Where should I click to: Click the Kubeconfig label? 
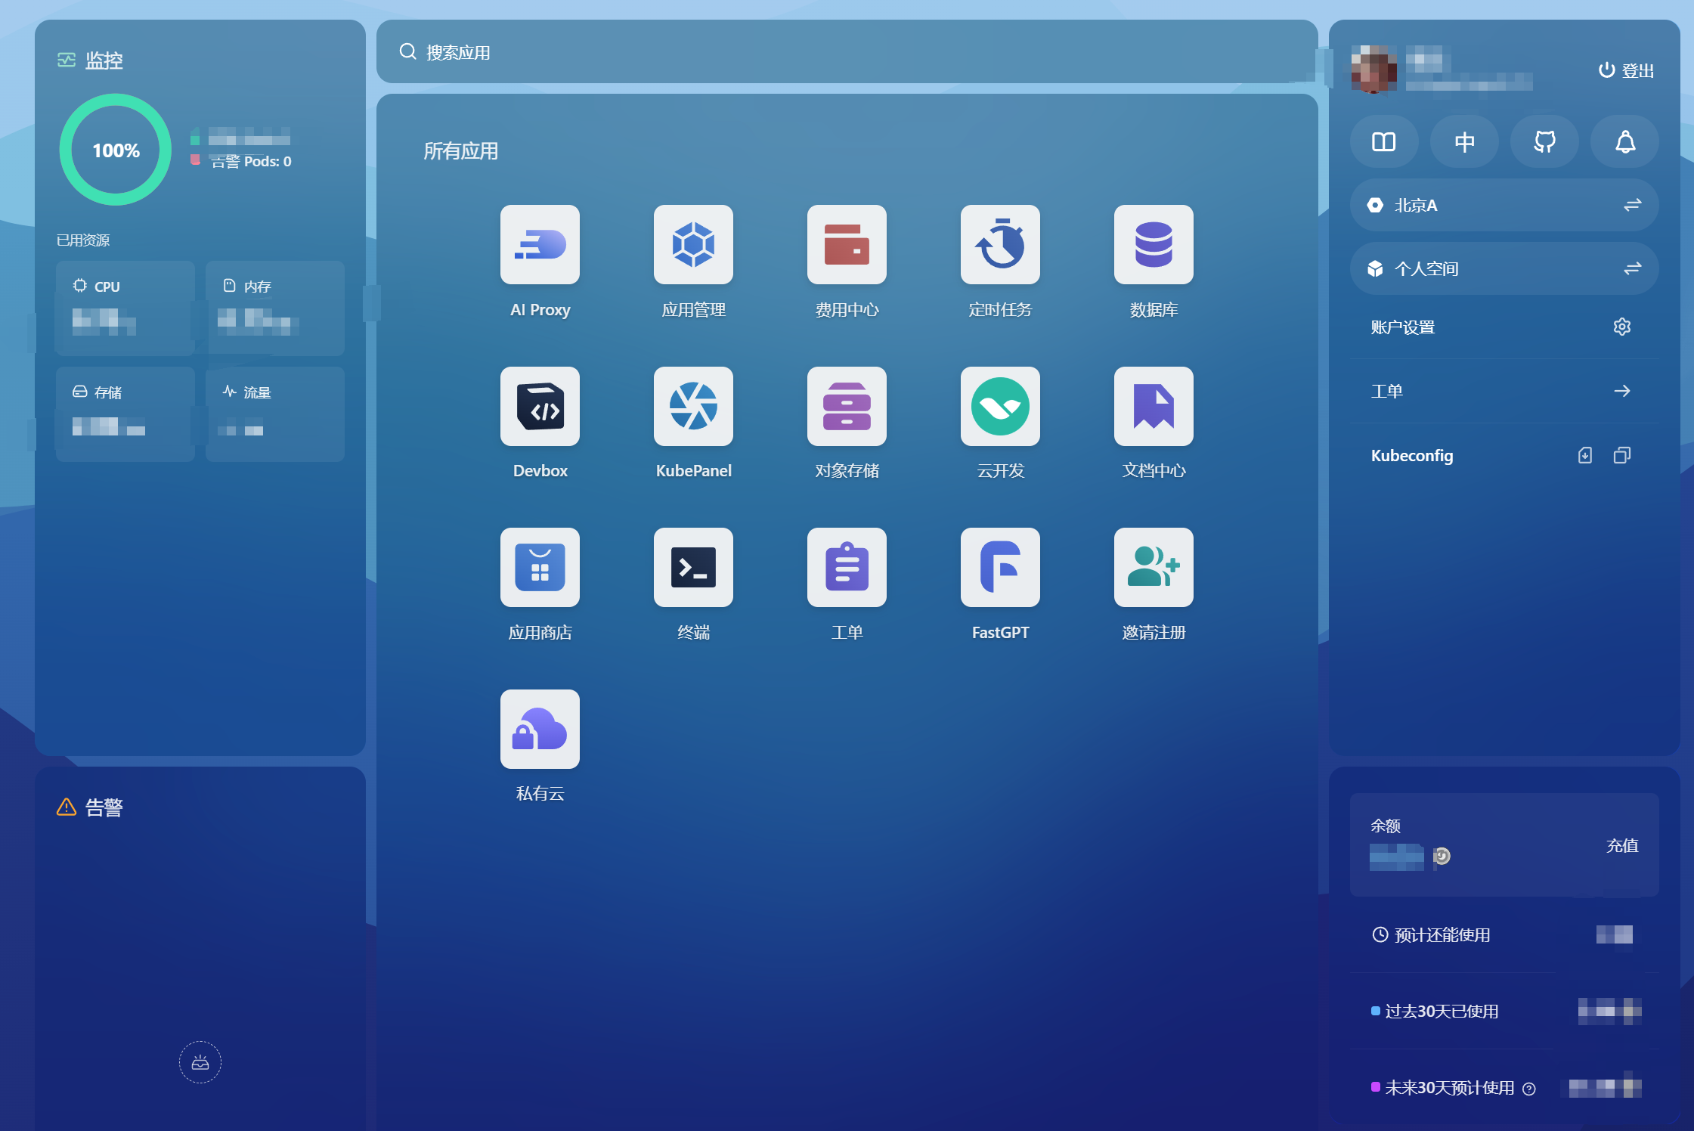(x=1412, y=455)
